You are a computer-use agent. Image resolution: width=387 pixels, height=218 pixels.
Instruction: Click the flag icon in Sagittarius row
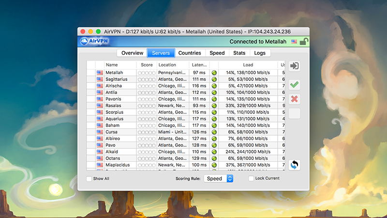tap(100, 79)
